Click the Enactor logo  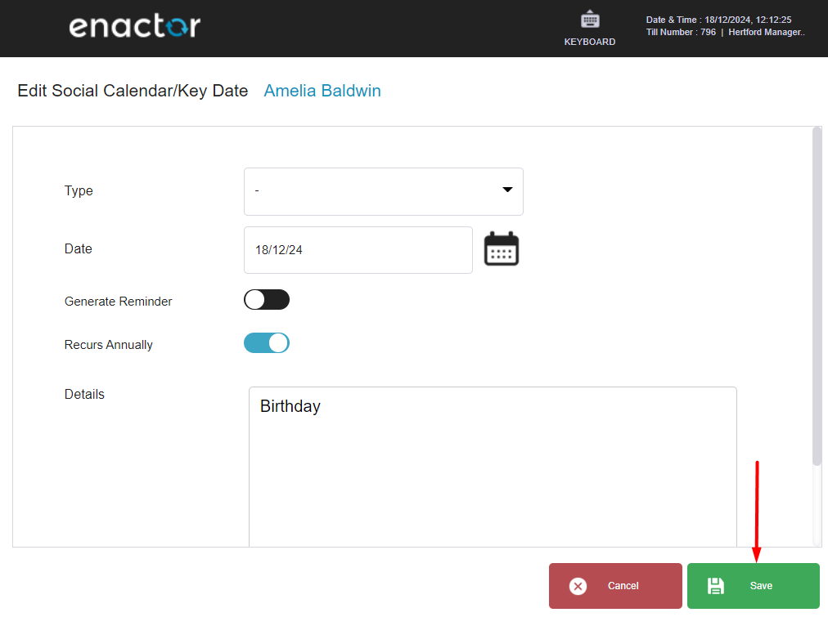tap(135, 26)
